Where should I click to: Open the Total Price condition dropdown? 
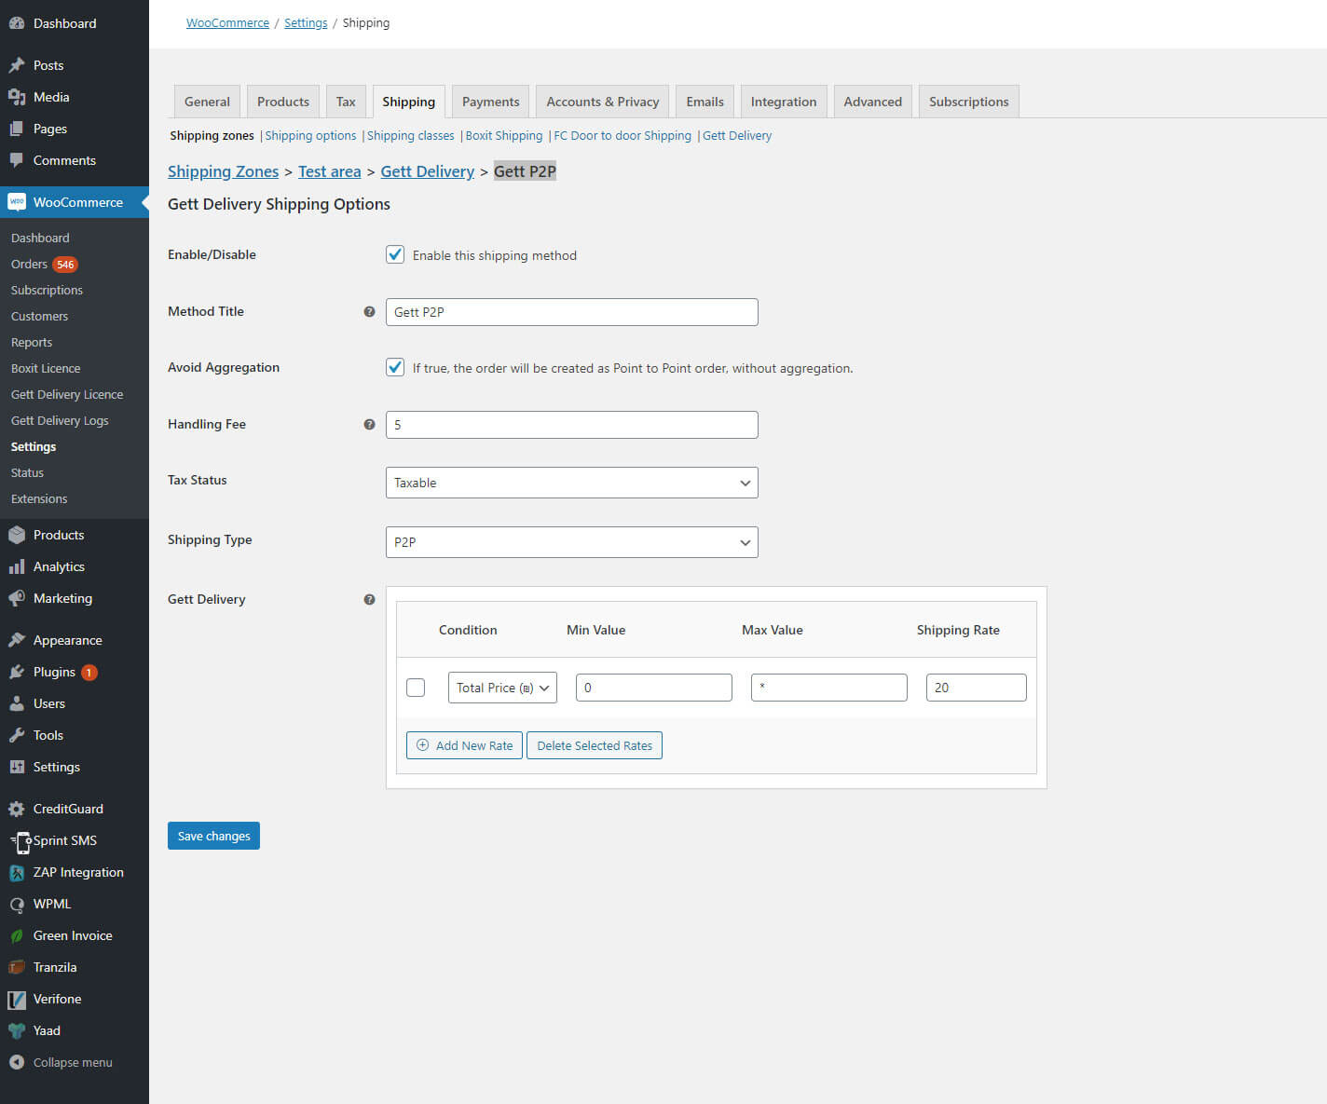pyautogui.click(x=502, y=688)
